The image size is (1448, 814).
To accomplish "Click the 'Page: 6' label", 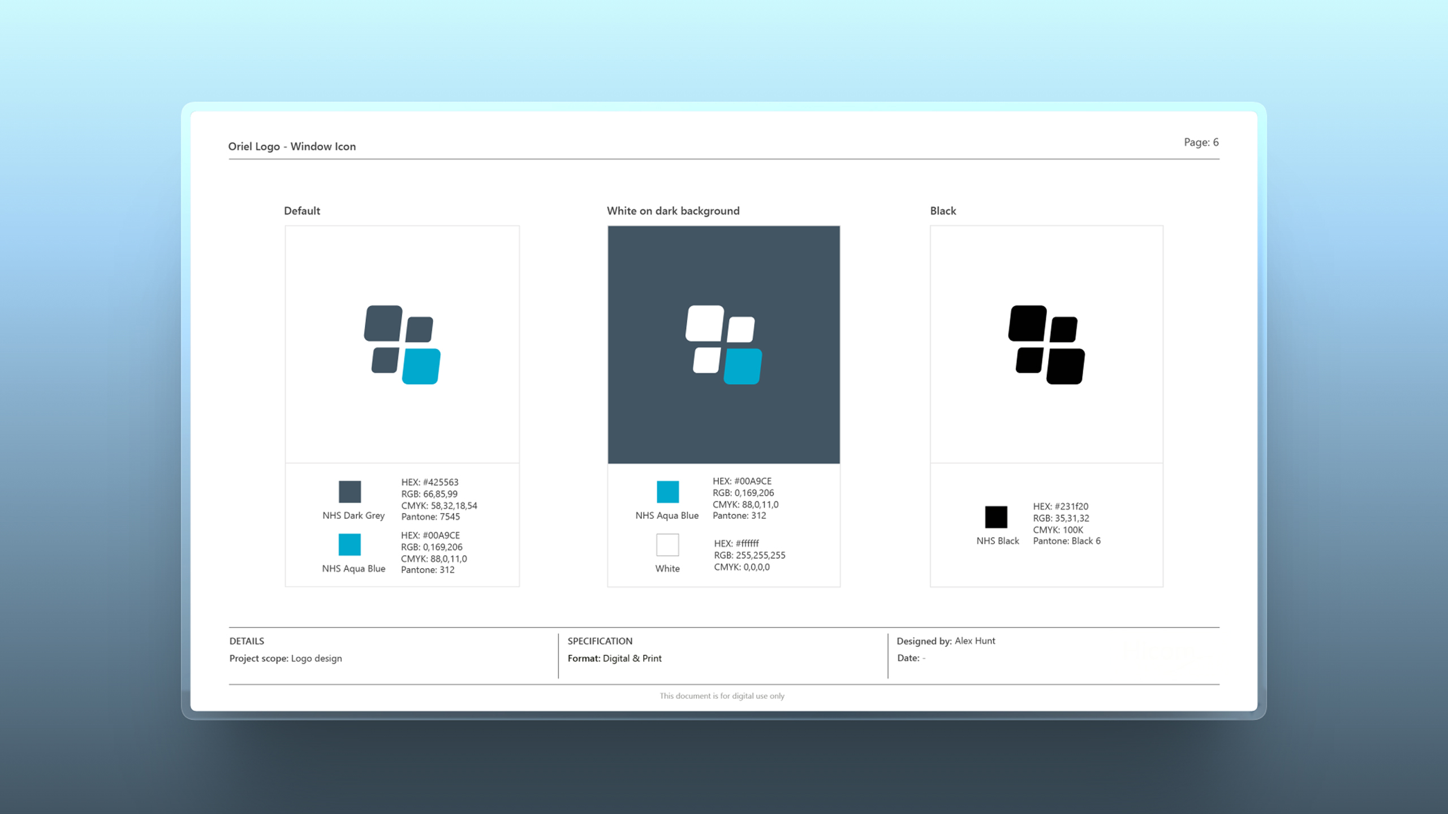I will pos(1201,142).
